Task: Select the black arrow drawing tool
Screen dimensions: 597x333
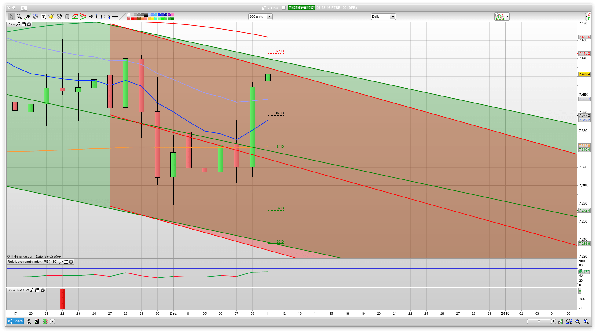Action: (91, 16)
